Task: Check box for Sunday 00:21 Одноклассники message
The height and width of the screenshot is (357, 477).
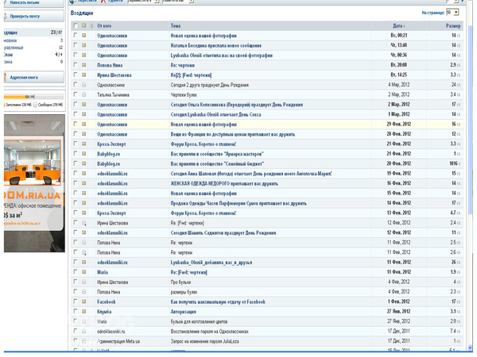Action: pos(76,36)
